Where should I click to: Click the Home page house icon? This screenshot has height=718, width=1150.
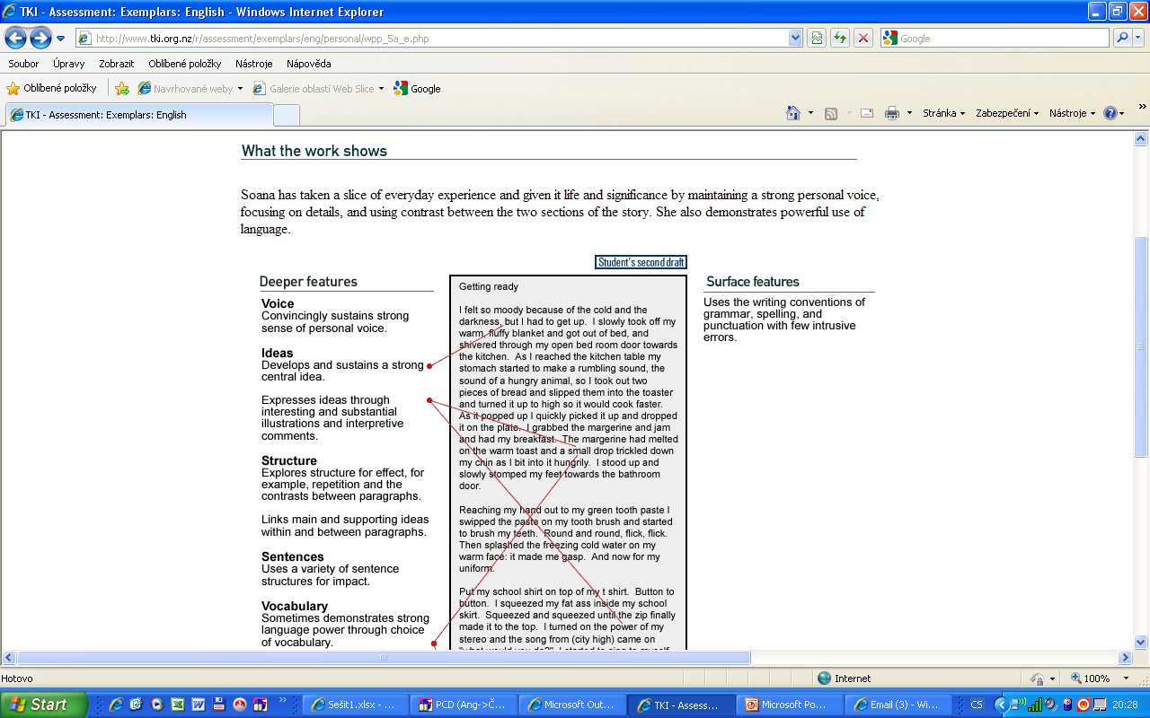[793, 113]
